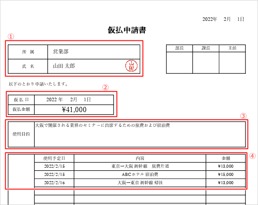The width and height of the screenshot is (258, 205).
Task: Click the document date 2022年 2月 1日 near the title
Action: click(223, 19)
